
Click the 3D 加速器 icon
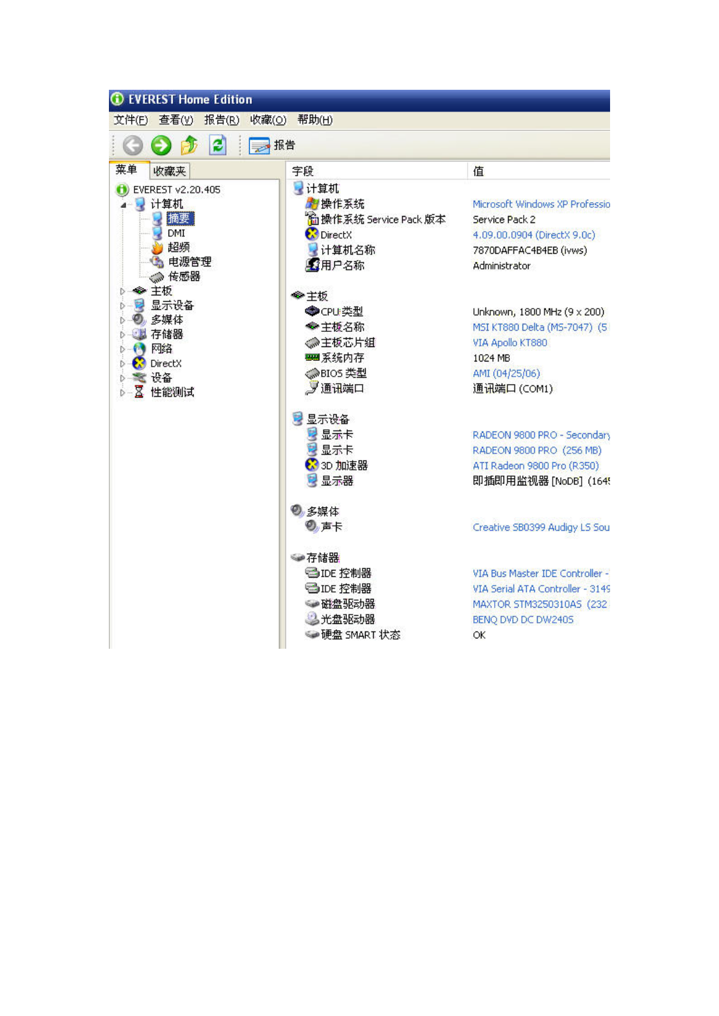pos(312,465)
